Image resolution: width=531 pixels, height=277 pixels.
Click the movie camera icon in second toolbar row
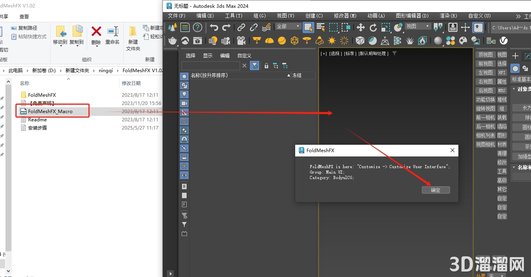tap(241, 41)
